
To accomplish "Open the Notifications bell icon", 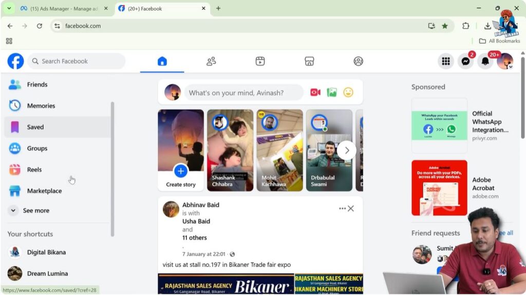I will point(485,60).
